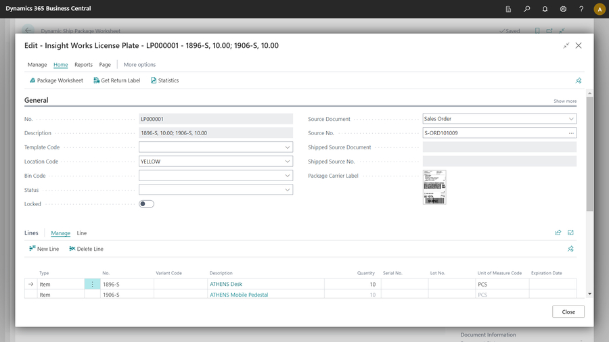Open the Location Code dropdown

click(287, 162)
